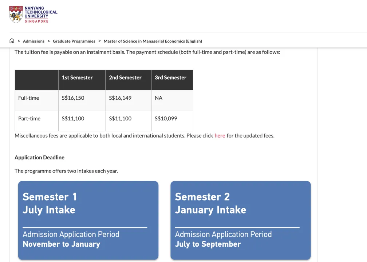Navigate to Graduate Programmes breadcrumb
Viewport: 367px width, 262px height.
click(74, 41)
